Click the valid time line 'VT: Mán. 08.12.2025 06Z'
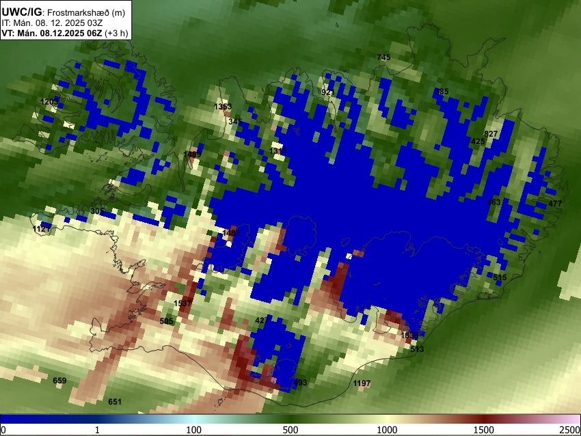The width and height of the screenshot is (581, 436). pos(51,33)
